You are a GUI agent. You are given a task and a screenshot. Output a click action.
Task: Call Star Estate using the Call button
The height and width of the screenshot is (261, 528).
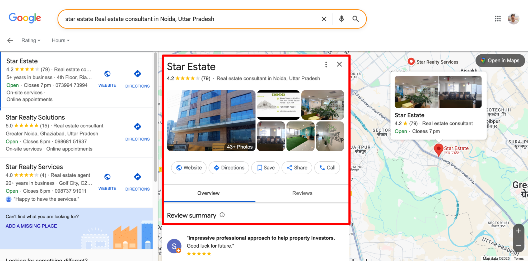coord(327,168)
